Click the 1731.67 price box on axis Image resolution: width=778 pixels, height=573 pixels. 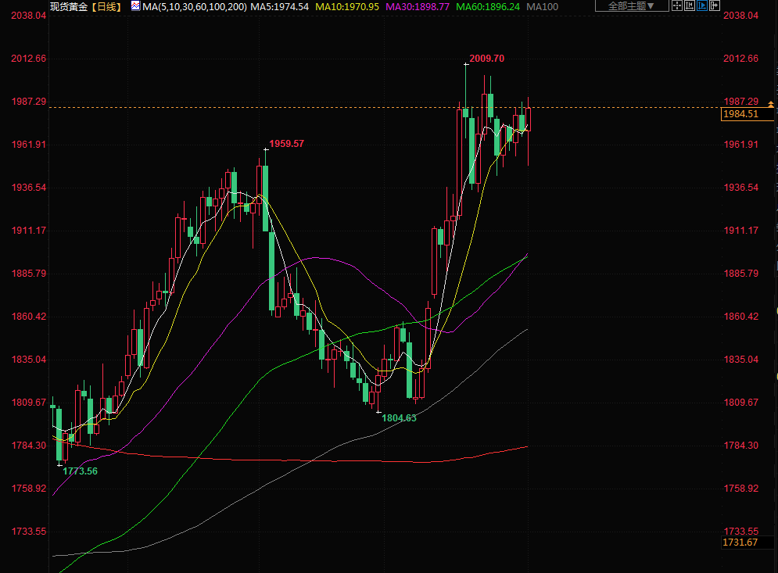[x=740, y=543]
